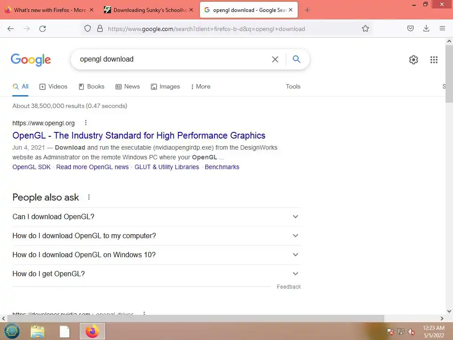The image size is (453, 340).
Task: Open the network tray icon
Action: click(x=401, y=331)
